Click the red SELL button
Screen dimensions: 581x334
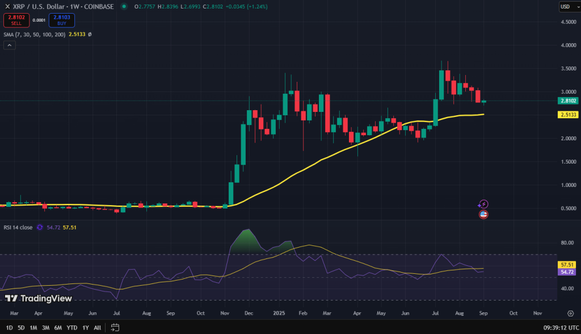point(16,20)
